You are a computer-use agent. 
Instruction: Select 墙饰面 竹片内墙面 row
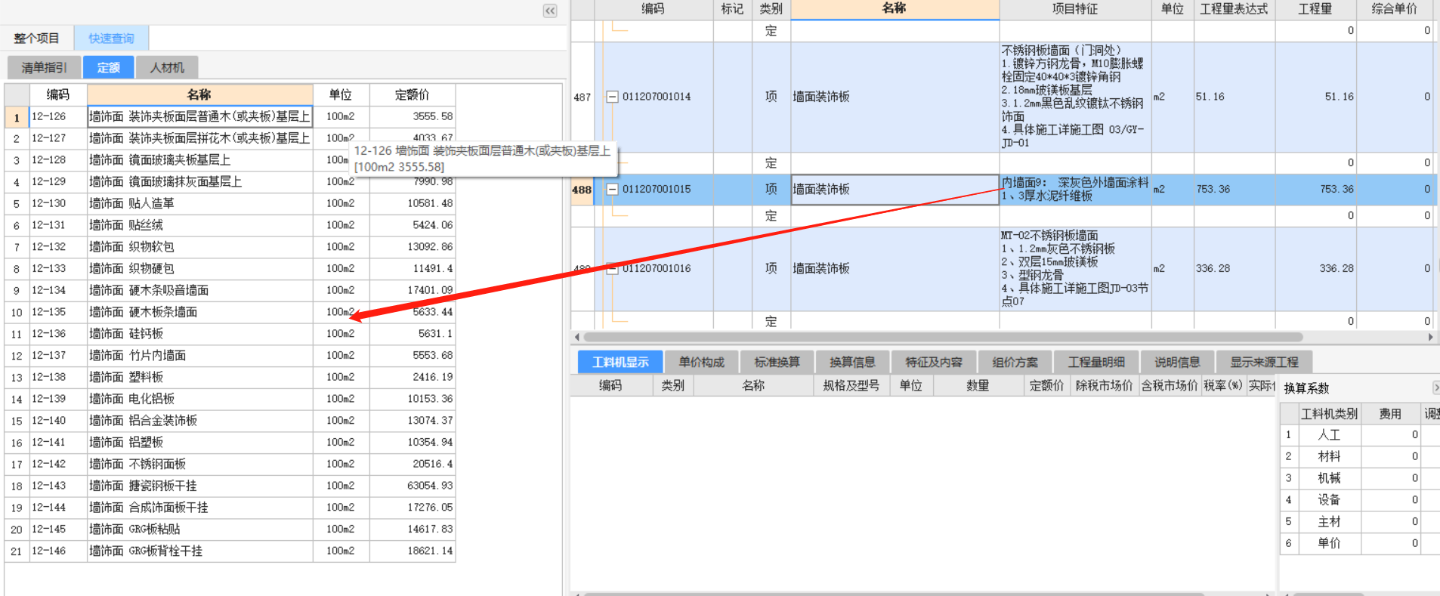(x=230, y=355)
